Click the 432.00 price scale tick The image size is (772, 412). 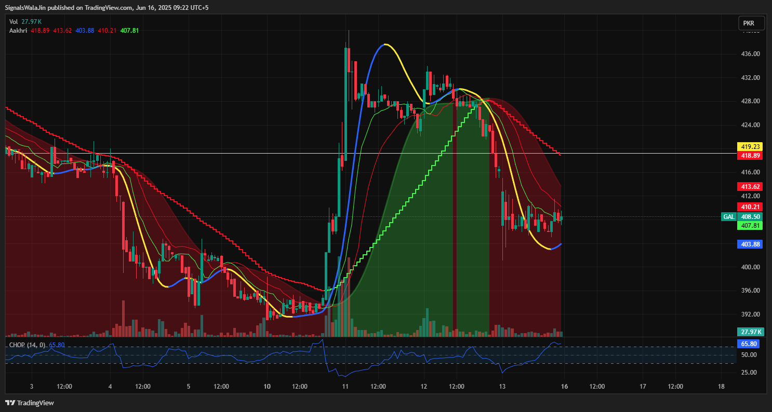pos(751,78)
